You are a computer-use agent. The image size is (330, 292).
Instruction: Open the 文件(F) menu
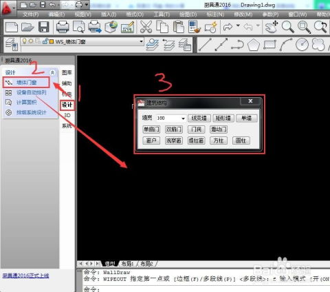(x=31, y=14)
